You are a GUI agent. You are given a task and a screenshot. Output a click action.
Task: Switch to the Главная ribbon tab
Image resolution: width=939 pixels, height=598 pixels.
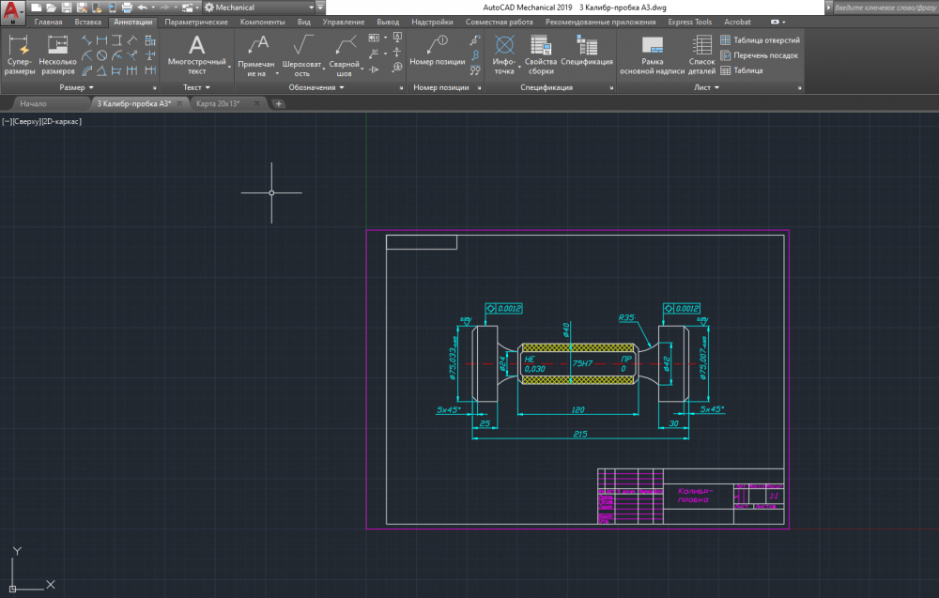pyautogui.click(x=48, y=22)
